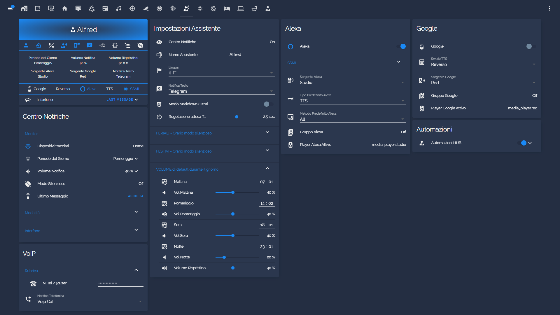Expand the Automazioni HUB chevron
This screenshot has height=315, width=560.
point(530,143)
